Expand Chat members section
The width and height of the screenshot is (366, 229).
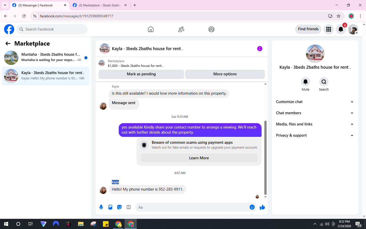tap(315, 113)
